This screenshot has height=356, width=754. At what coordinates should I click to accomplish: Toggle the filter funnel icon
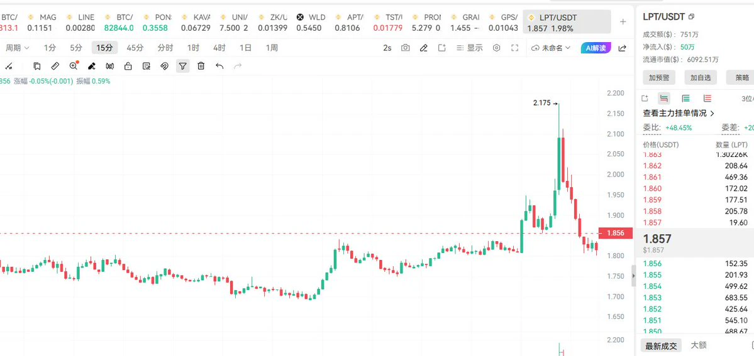click(182, 67)
